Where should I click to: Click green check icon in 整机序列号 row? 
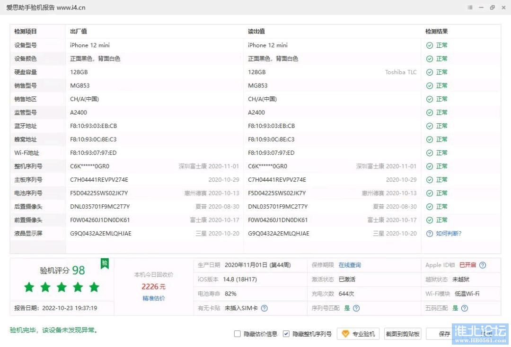click(430, 167)
